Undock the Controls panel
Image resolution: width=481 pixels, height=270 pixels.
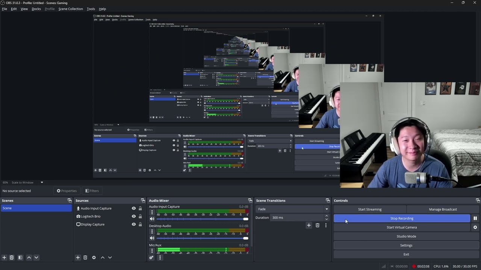[x=478, y=201]
